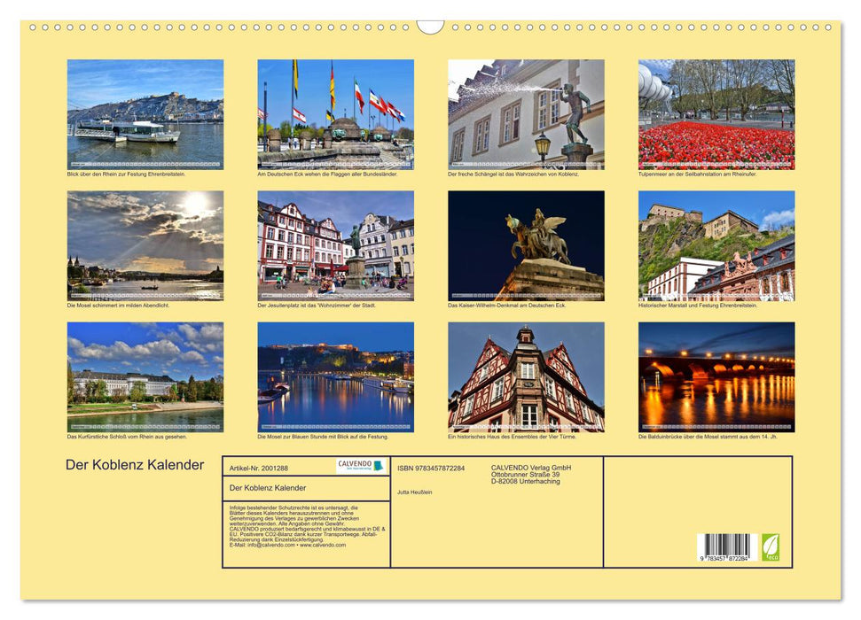Click the Der Koblenz Kalender title

click(134, 463)
